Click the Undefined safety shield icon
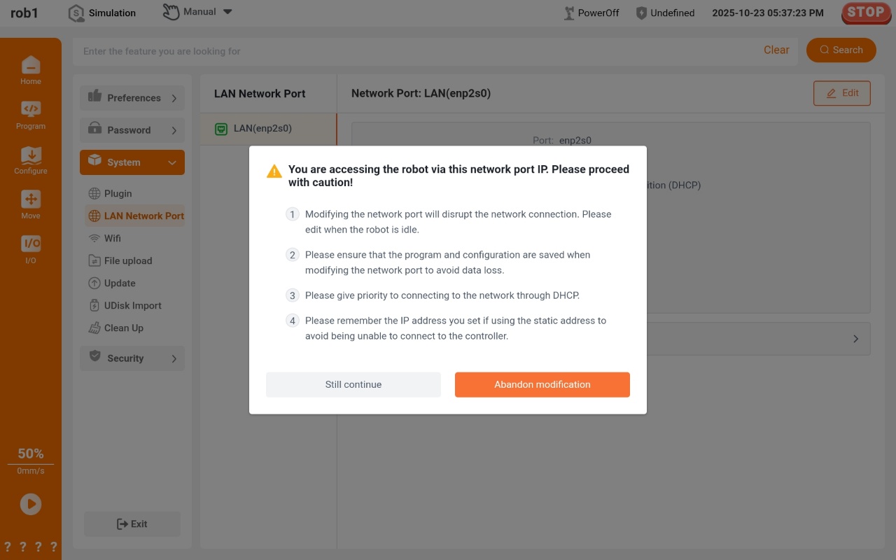Viewport: 896px width, 560px height. click(x=641, y=13)
